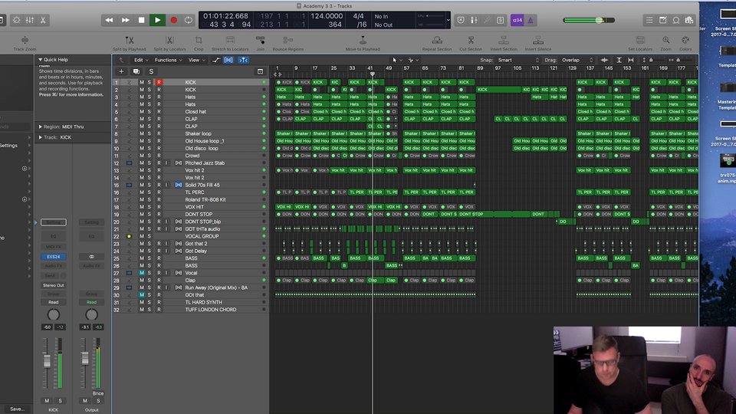The image size is (736, 414).
Task: Adjust the horizontal zoom slider
Action: pos(678,60)
